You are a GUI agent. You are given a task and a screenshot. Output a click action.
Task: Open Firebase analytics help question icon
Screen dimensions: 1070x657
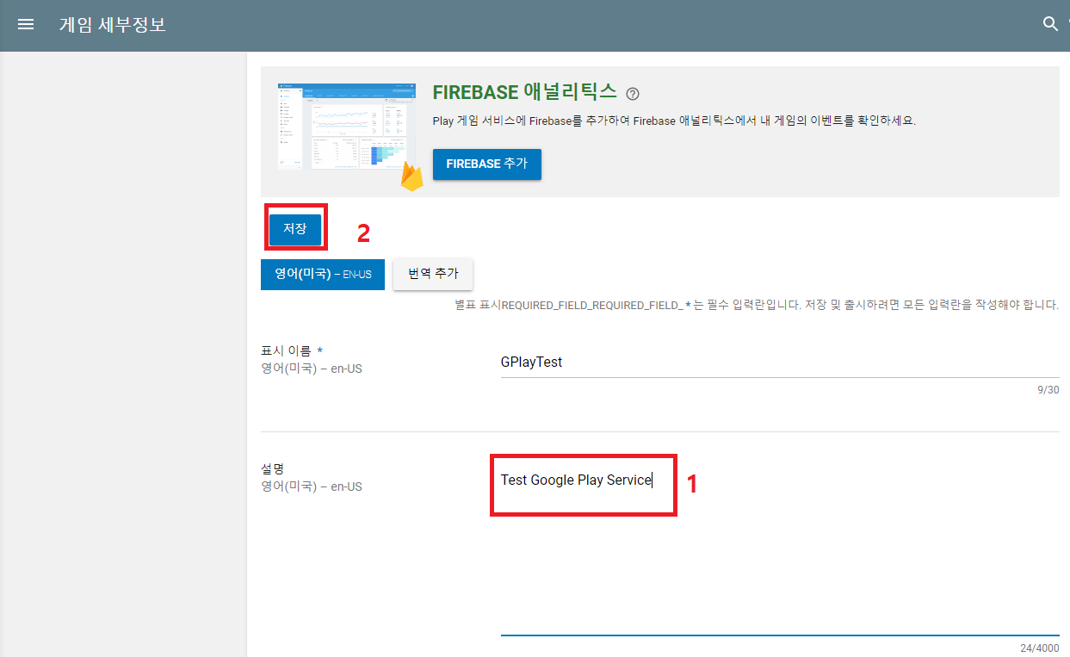633,93
